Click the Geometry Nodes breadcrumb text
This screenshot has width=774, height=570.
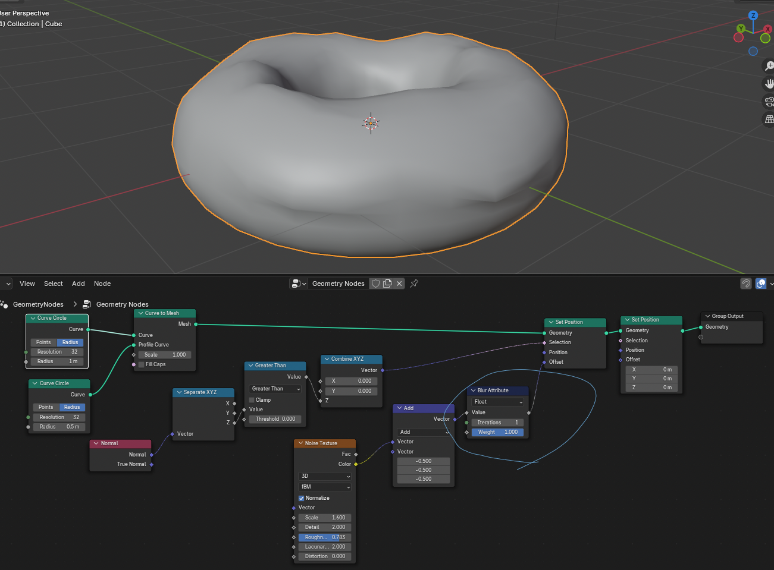pos(123,304)
